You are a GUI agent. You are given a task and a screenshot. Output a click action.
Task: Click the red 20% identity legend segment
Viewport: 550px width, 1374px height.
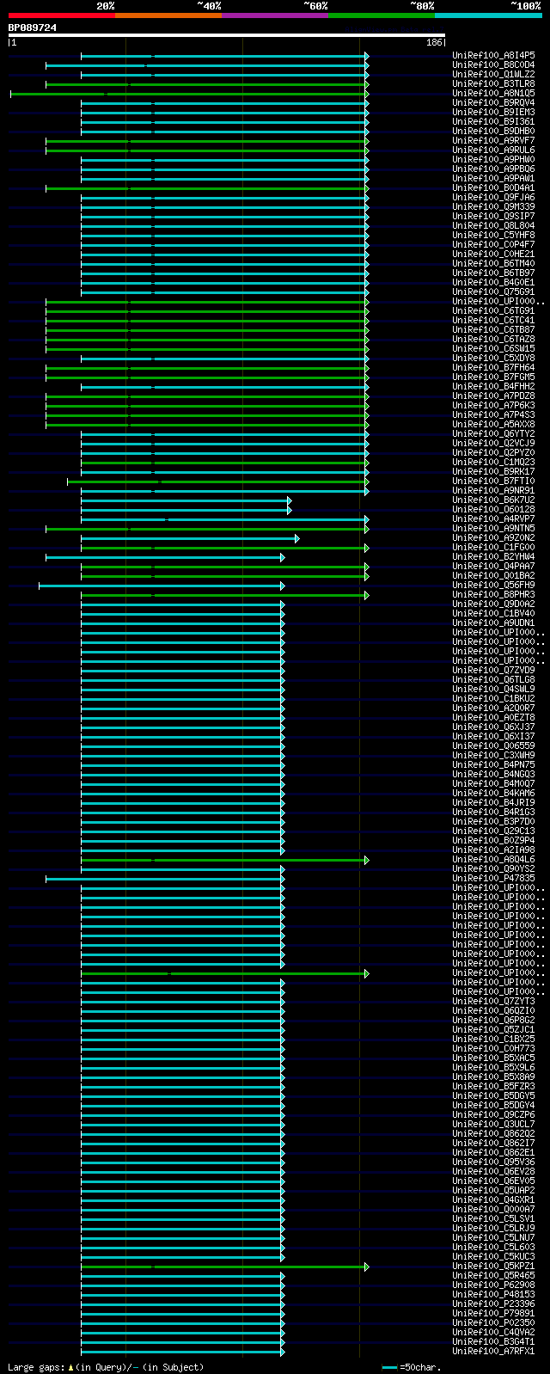[62, 15]
